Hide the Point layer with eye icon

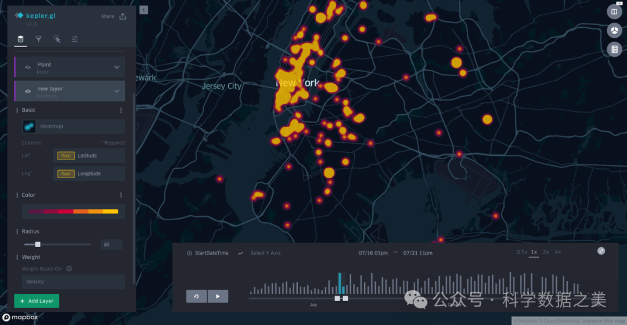click(x=27, y=67)
